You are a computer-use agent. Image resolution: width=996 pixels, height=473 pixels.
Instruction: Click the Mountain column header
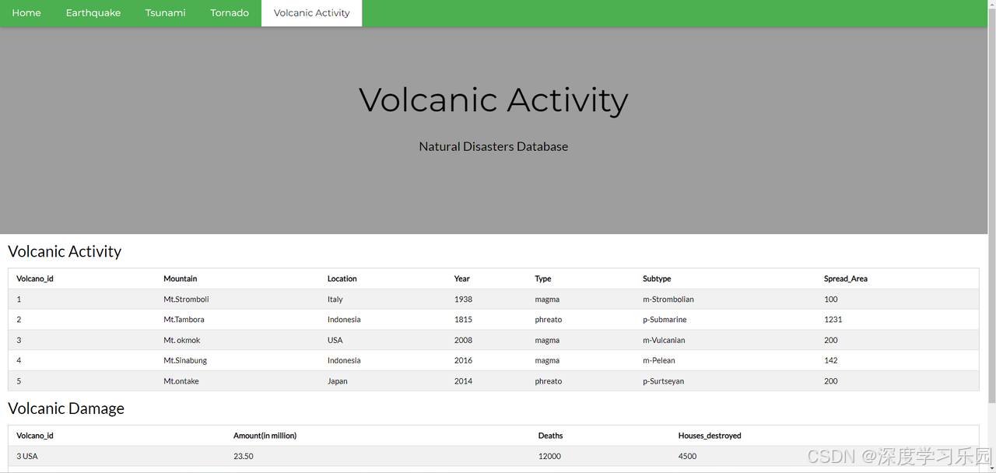(x=181, y=279)
